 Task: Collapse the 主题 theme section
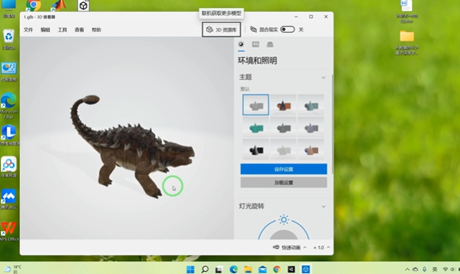[x=323, y=77]
